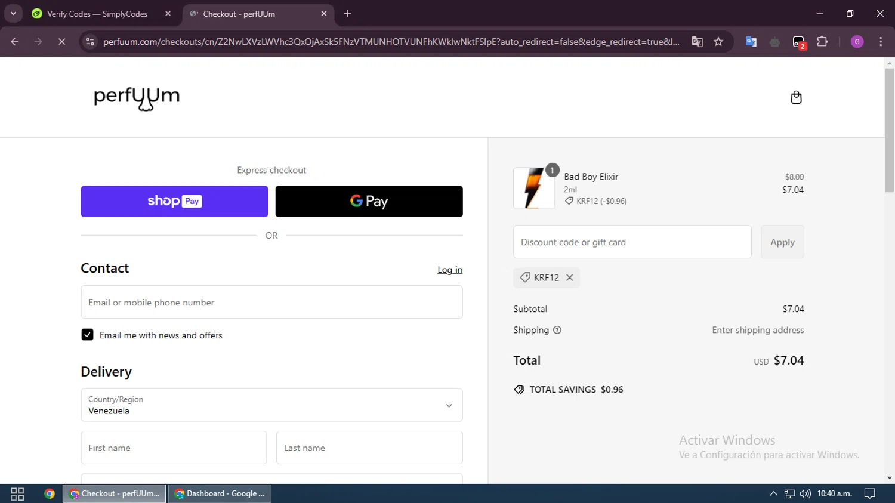Image resolution: width=895 pixels, height=503 pixels.
Task: Open the Extensions puzzle icon
Action: (x=822, y=42)
